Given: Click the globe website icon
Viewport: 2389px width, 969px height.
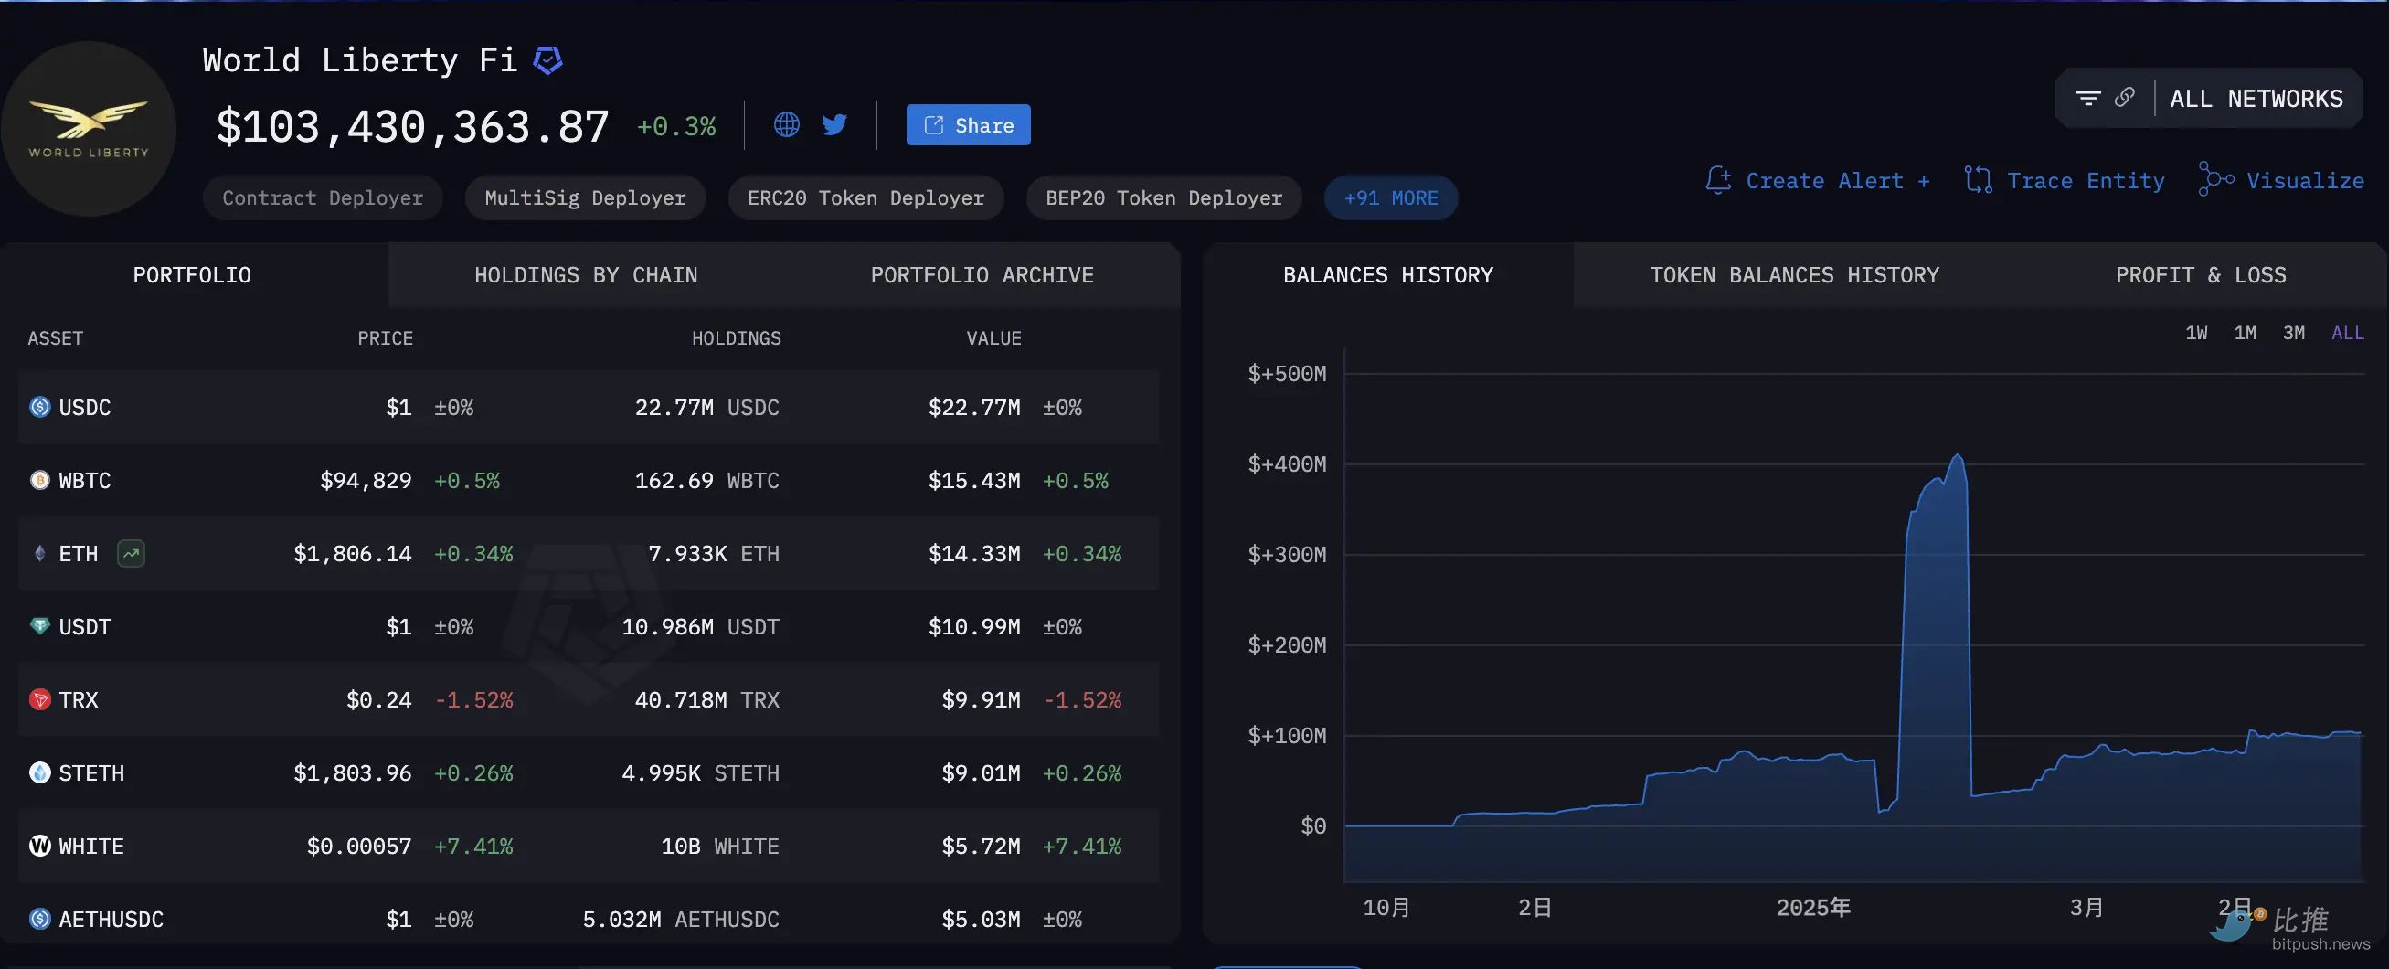Looking at the screenshot, I should [x=787, y=124].
